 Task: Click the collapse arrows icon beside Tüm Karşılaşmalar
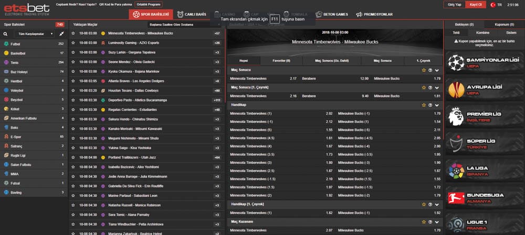[x=61, y=34]
